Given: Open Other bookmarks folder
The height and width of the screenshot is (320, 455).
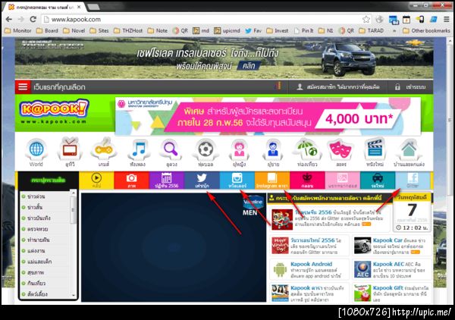Looking at the screenshot, I should click(x=426, y=30).
